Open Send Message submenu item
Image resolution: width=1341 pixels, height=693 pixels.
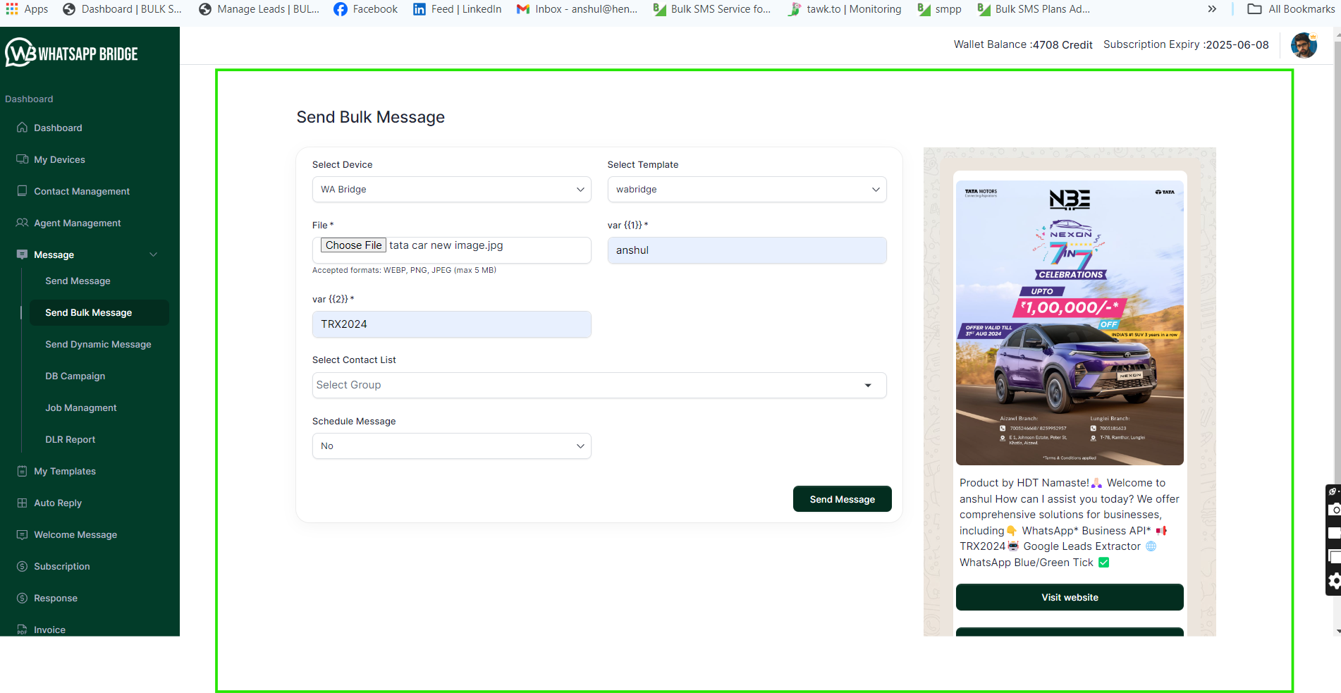point(78,281)
